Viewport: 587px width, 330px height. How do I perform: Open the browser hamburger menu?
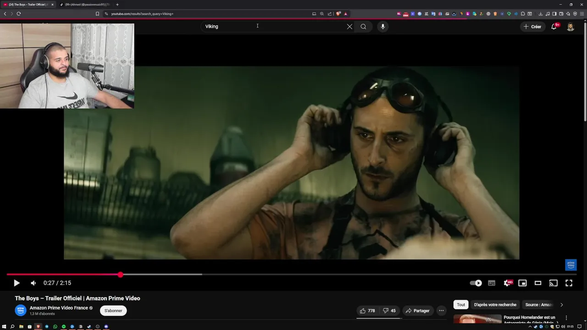click(582, 14)
